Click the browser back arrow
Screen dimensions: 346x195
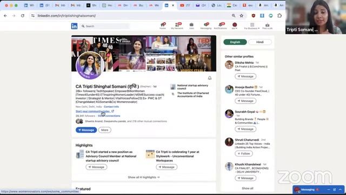tap(5, 16)
